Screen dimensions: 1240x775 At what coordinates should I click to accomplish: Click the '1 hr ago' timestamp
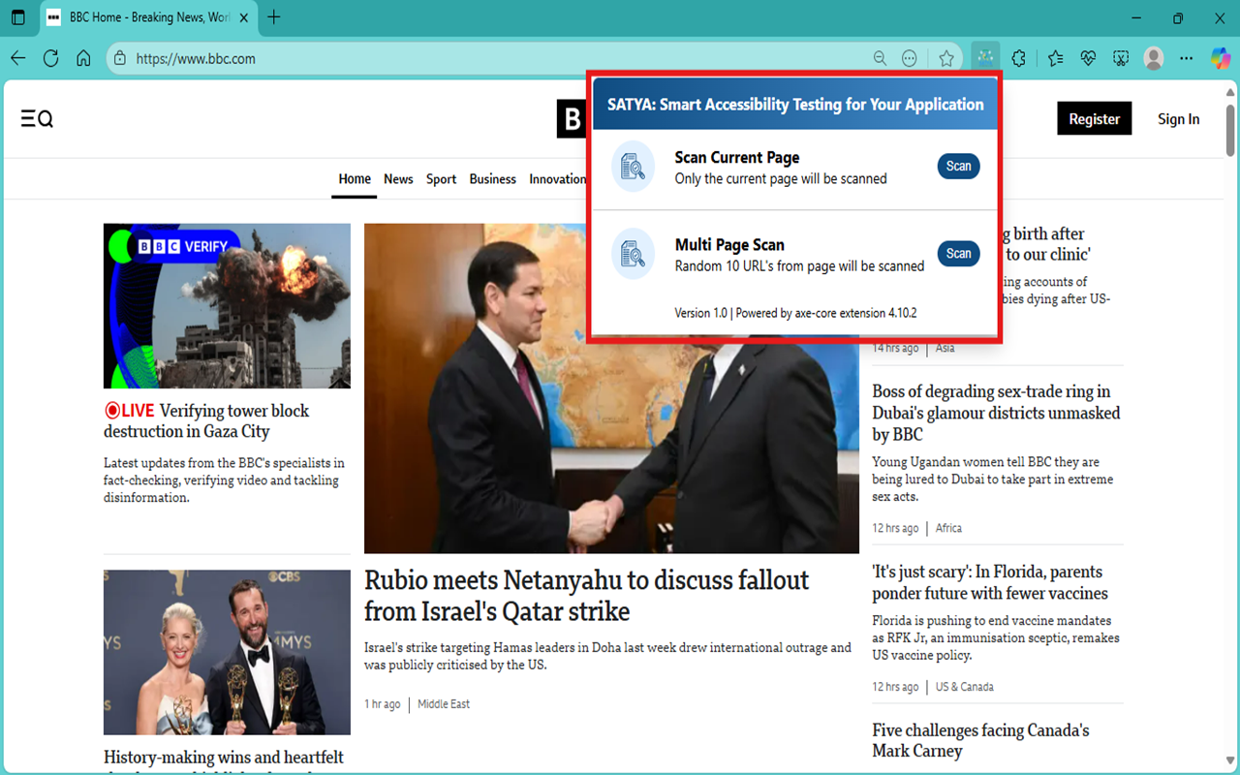[382, 704]
